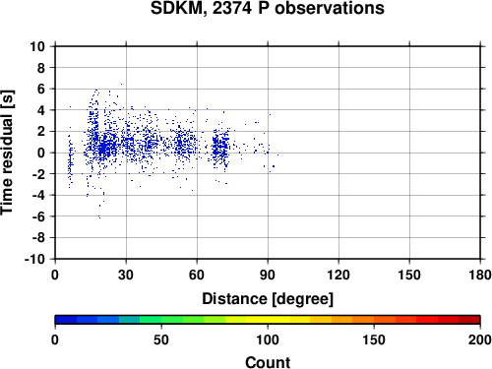Click x-axis tick label '60'
Screen dimensions: 492x369
(197, 275)
